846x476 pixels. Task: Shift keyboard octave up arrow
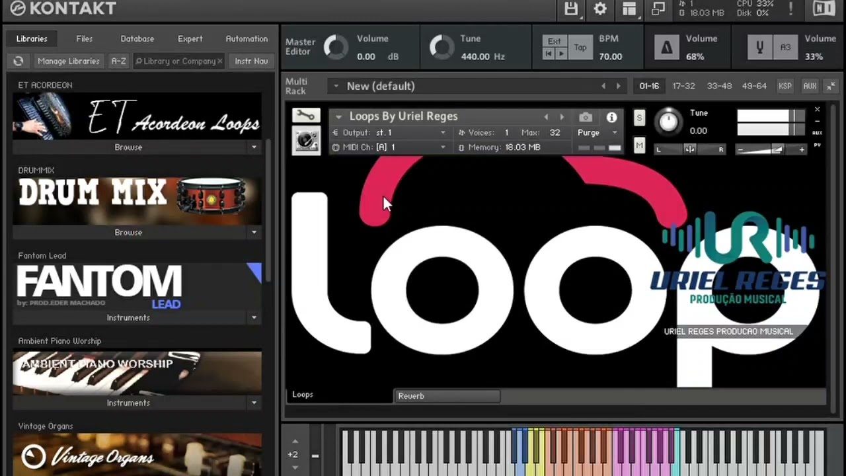(295, 442)
